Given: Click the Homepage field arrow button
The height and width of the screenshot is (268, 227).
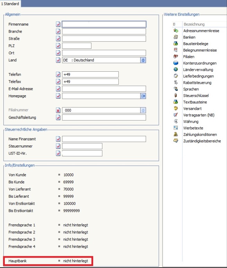Looking at the screenshot, I should click(143, 96).
